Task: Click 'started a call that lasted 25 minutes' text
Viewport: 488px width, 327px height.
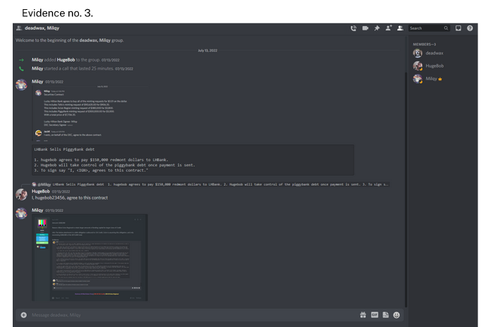Action: pyautogui.click(x=79, y=69)
